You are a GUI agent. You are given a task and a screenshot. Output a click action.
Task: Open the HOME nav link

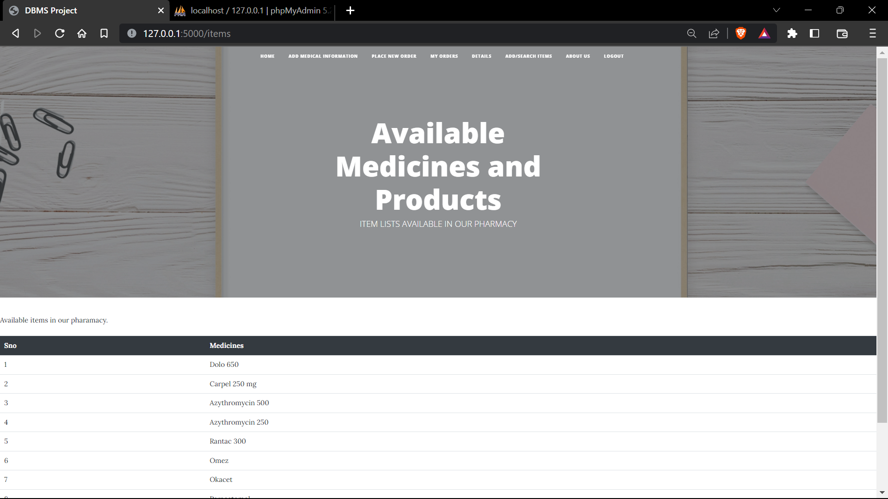[267, 56]
